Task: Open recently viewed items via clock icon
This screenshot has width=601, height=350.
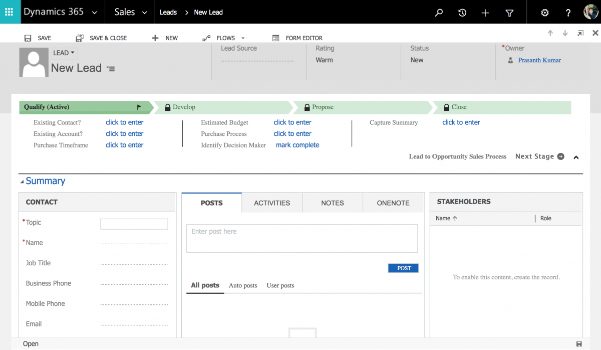Action: [462, 12]
